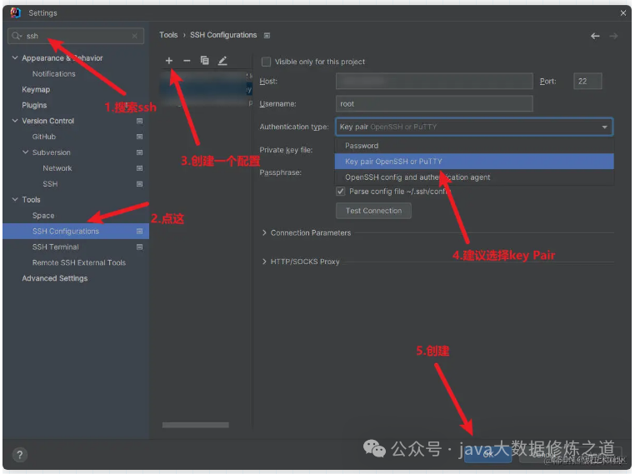The height and width of the screenshot is (474, 635).
Task: Open SSH Terminal settings
Action: (x=56, y=247)
